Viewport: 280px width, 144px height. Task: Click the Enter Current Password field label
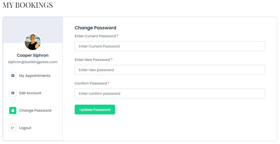[95, 36]
